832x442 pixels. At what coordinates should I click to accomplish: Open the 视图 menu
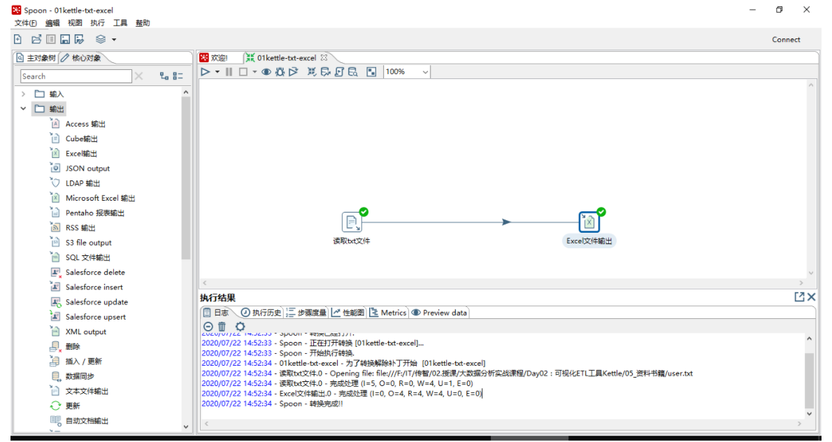[x=75, y=23]
